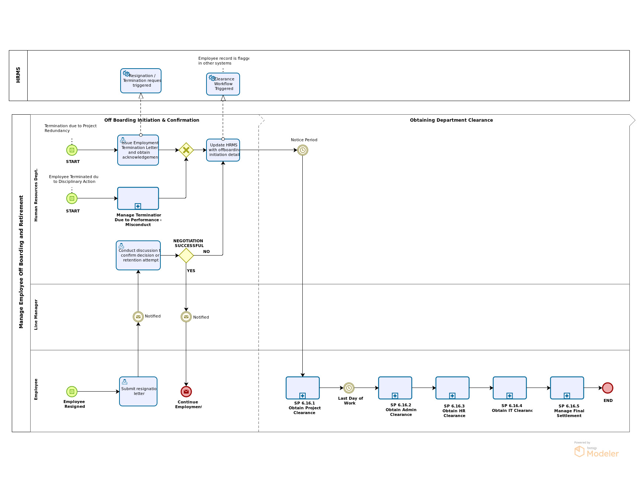Screen dimensions: 639x486
Task: Expand the Obtain Project Clearance subprocess
Action: (302, 396)
